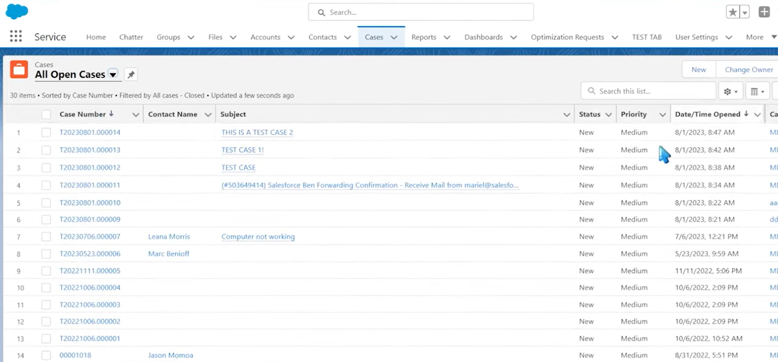Click the global actions plus icon
Viewport: 778px width, 362px height.
764,12
